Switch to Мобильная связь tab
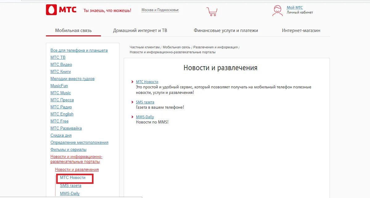 pos(73,30)
